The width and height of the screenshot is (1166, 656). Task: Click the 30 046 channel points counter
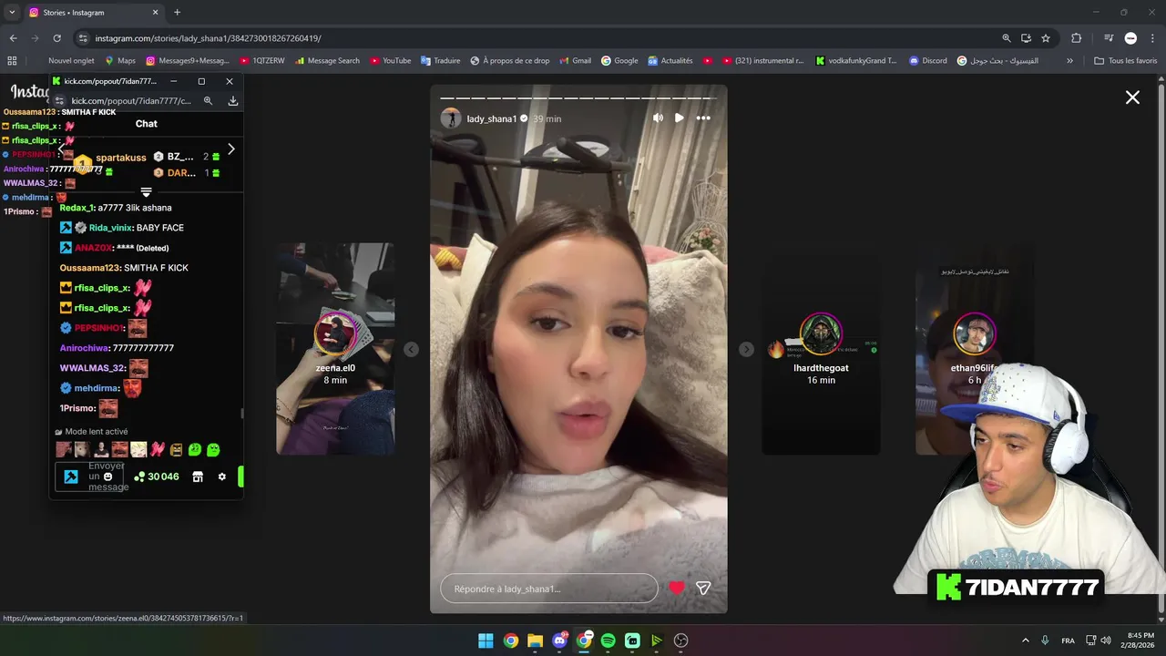click(157, 477)
